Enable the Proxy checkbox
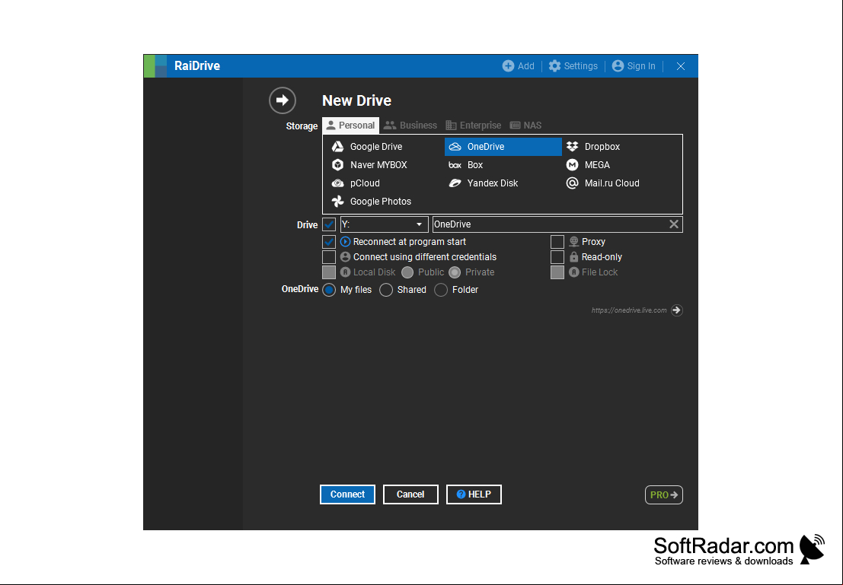This screenshot has width=843, height=585. 557,242
